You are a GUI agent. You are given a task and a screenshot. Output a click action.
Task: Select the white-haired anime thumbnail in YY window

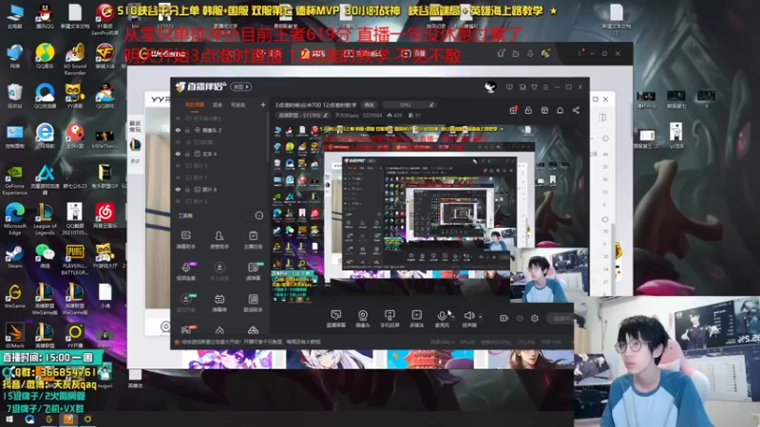(330, 360)
